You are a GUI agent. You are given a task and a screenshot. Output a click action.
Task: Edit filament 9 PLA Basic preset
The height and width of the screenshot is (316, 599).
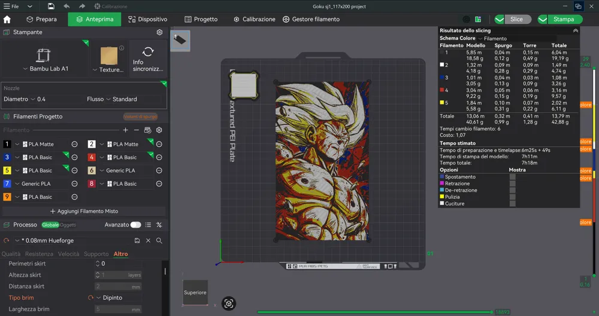pyautogui.click(x=74, y=197)
